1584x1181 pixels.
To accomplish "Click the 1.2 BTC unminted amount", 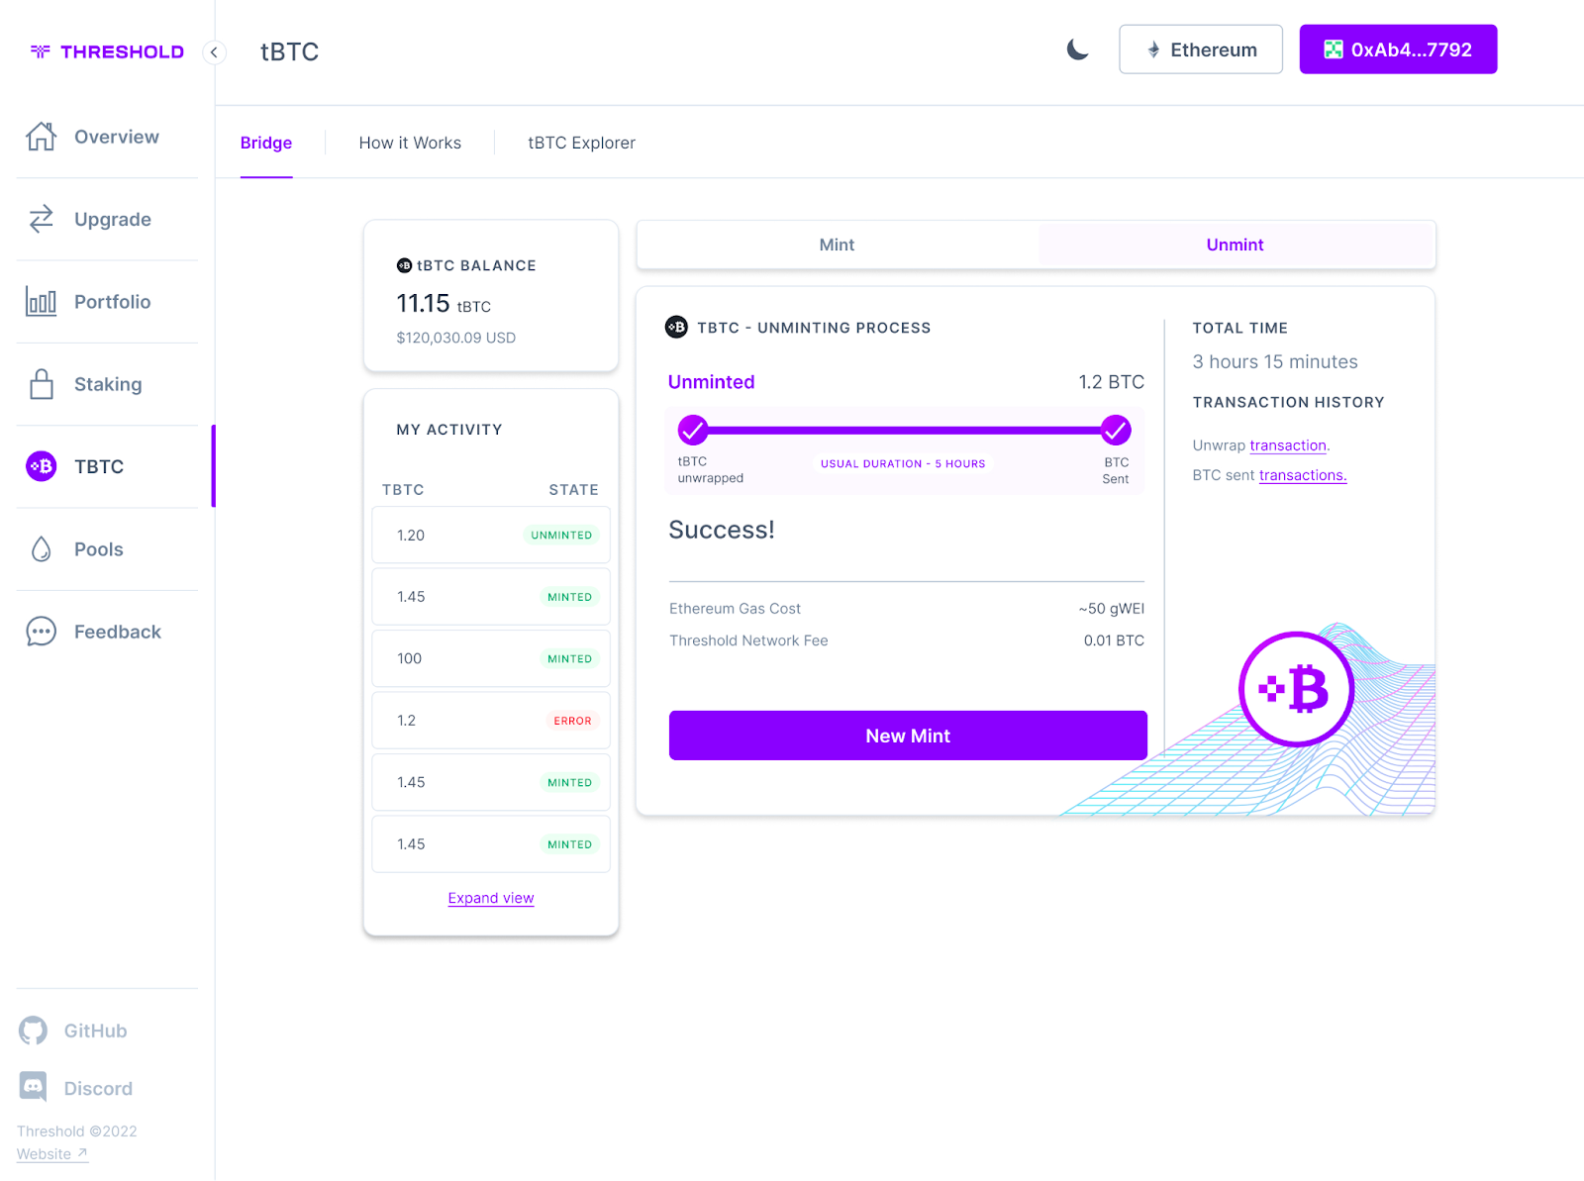I will pyautogui.click(x=1111, y=382).
